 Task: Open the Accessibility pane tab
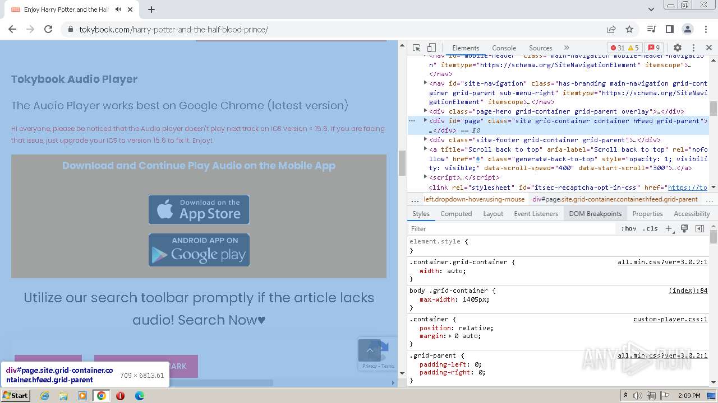692,214
